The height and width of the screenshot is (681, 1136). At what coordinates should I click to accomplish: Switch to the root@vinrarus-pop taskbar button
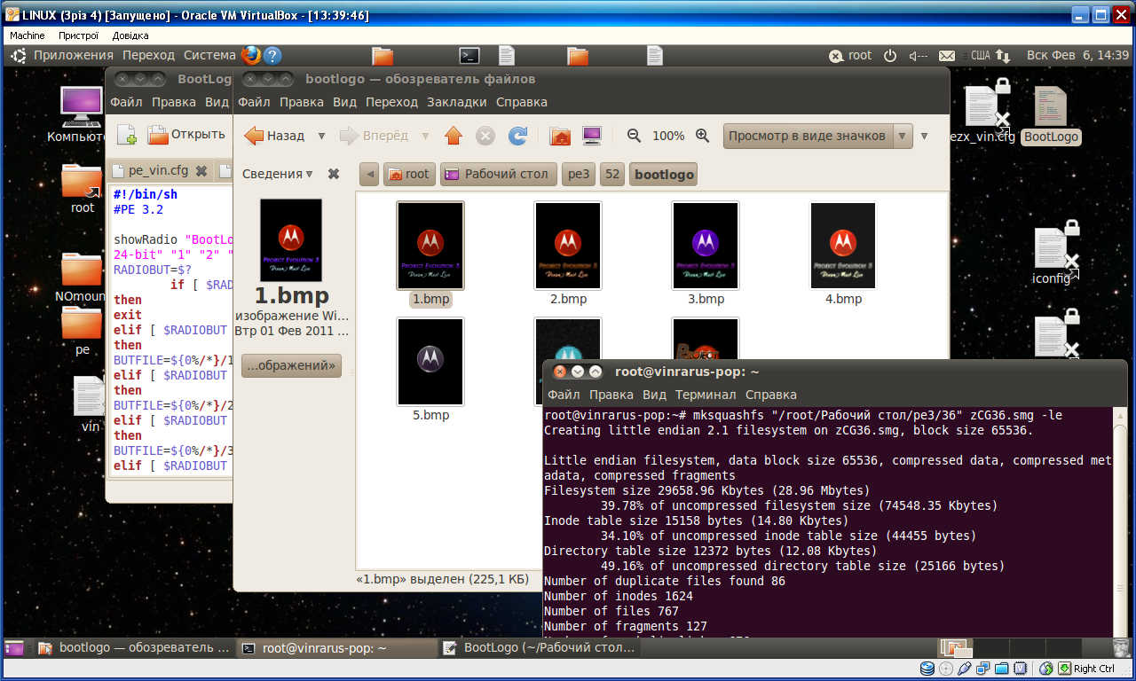[337, 648]
